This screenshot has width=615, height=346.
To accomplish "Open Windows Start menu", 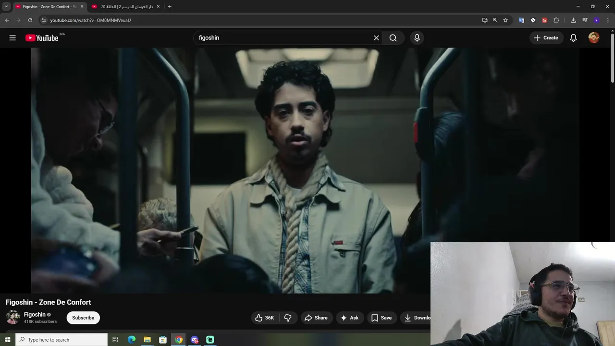I will click(x=8, y=340).
